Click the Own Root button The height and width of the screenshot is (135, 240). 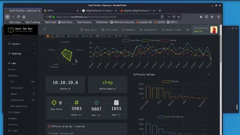tap(87, 36)
